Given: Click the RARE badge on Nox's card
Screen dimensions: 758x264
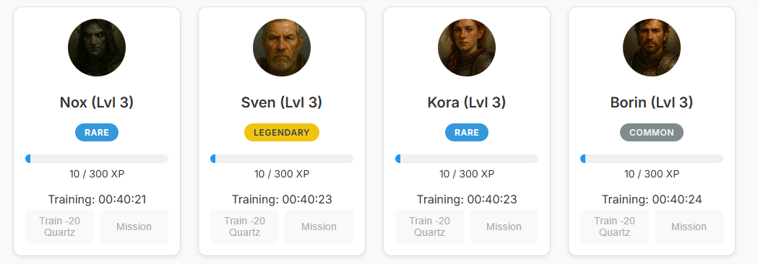Looking at the screenshot, I should tap(97, 132).
